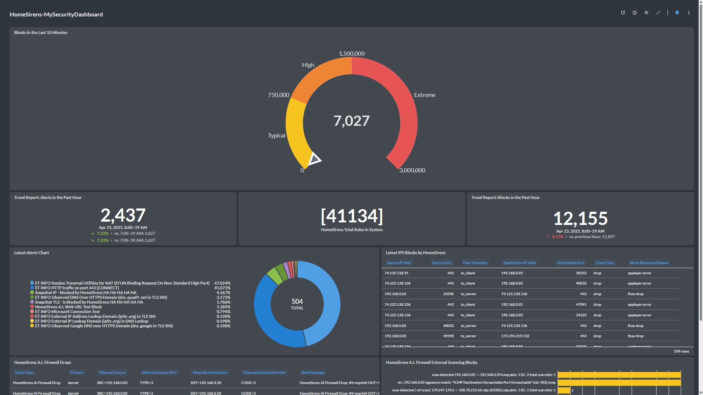Click the 504 TOTAL donut center
Viewport: 703px width, 395px height.
coord(297,304)
